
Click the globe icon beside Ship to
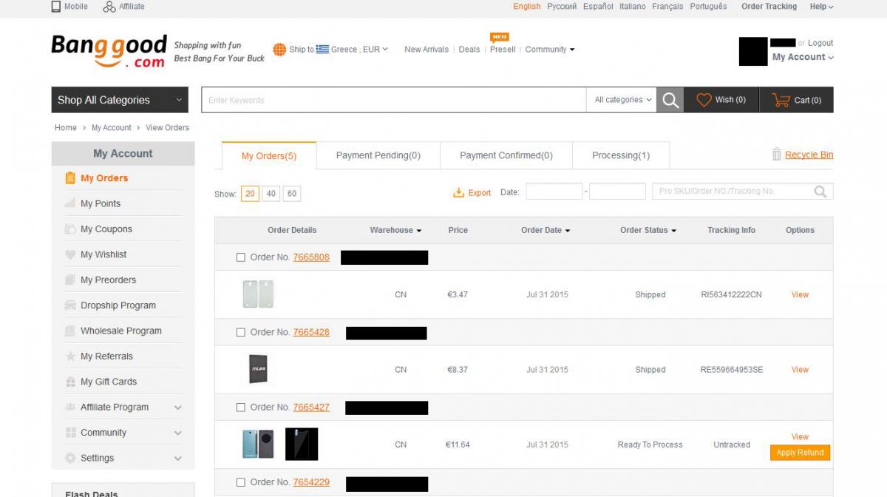[279, 50]
